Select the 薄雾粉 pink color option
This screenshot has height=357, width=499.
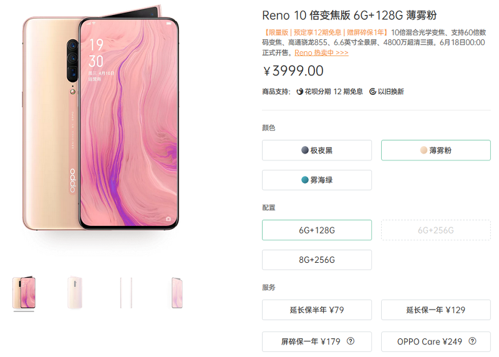click(x=435, y=150)
